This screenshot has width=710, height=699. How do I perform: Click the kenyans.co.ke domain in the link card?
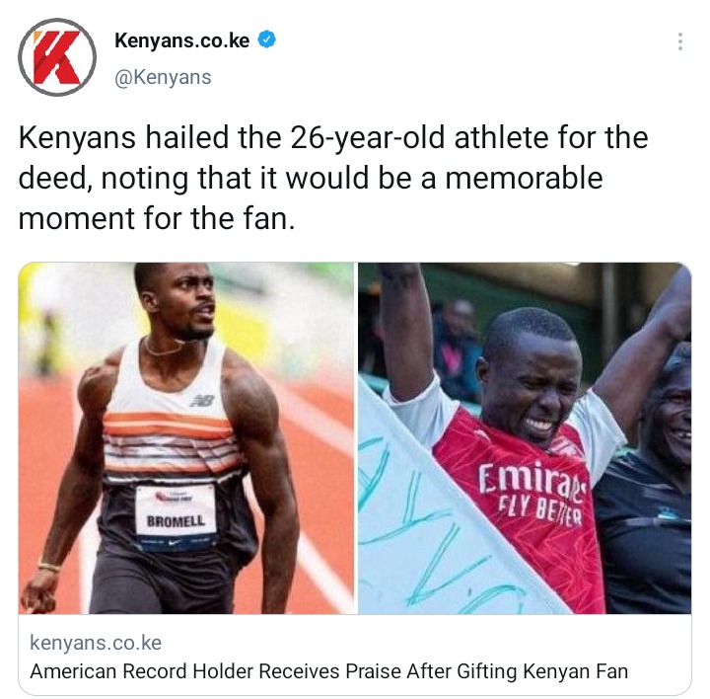coord(96,643)
